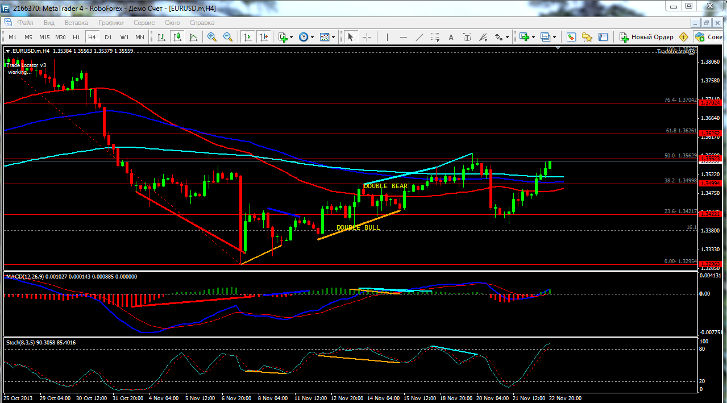Select the arrow cursor tool
Image resolution: width=727 pixels, height=403 pixels.
coord(351,37)
